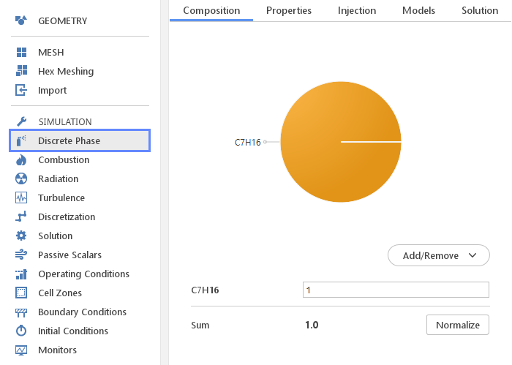Switch to the Models tab
Image resolution: width=512 pixels, height=365 pixels.
point(418,10)
